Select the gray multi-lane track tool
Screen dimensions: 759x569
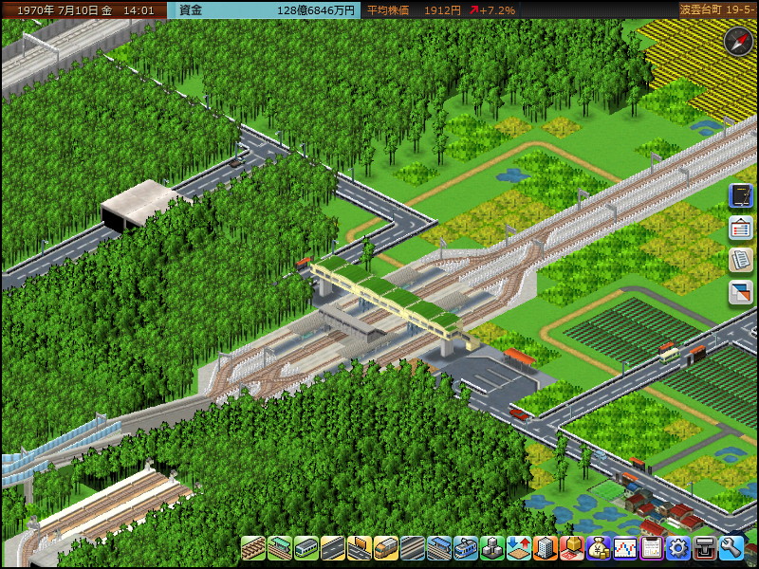tap(413, 548)
